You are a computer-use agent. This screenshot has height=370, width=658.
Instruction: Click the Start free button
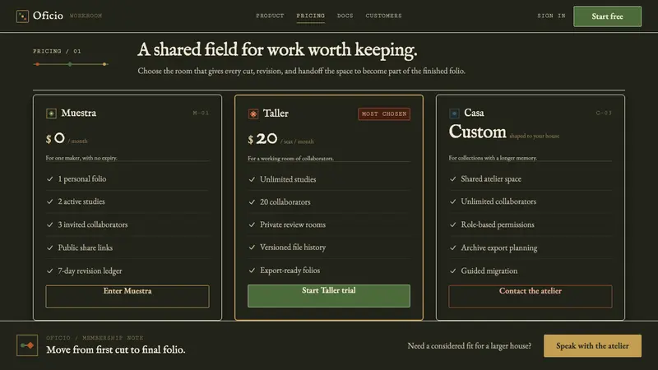[x=607, y=16]
